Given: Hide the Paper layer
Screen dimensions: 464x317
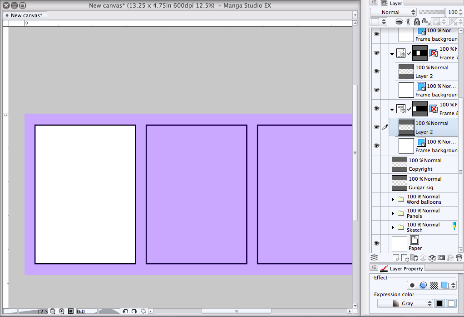Looking at the screenshot, I should (376, 244).
